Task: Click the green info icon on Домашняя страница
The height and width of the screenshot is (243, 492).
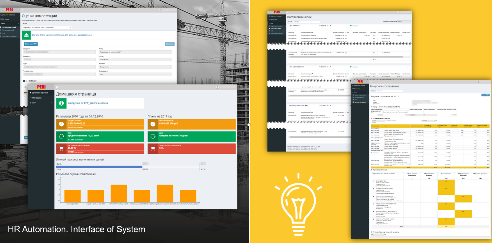Action: click(x=61, y=103)
